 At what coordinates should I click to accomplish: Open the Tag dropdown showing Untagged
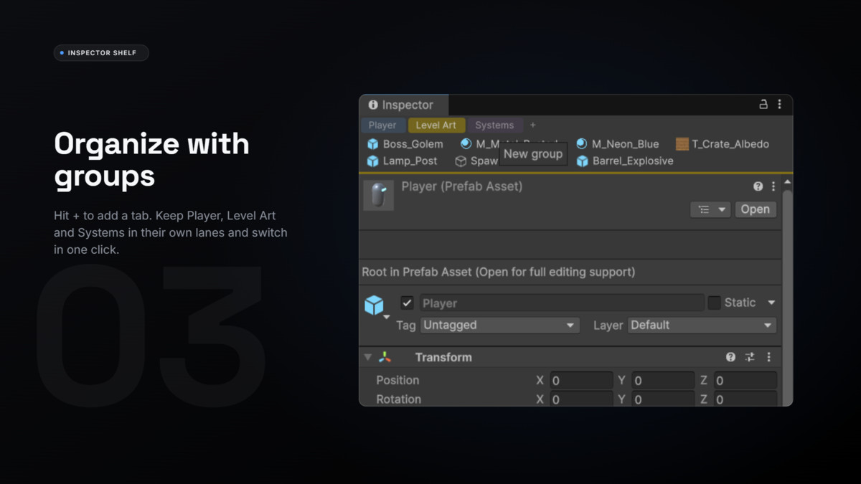tap(499, 326)
